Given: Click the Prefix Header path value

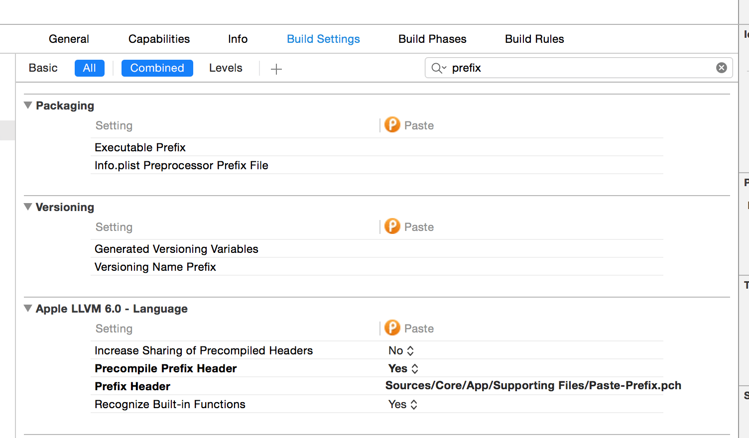Looking at the screenshot, I should (x=533, y=386).
